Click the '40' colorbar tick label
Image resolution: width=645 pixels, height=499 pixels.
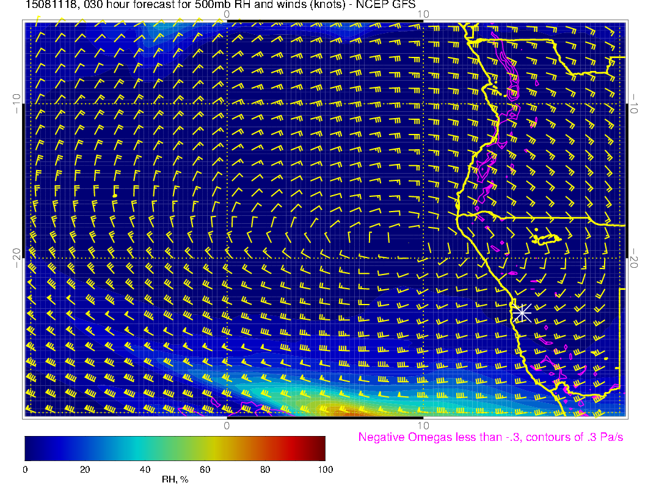click(145, 470)
